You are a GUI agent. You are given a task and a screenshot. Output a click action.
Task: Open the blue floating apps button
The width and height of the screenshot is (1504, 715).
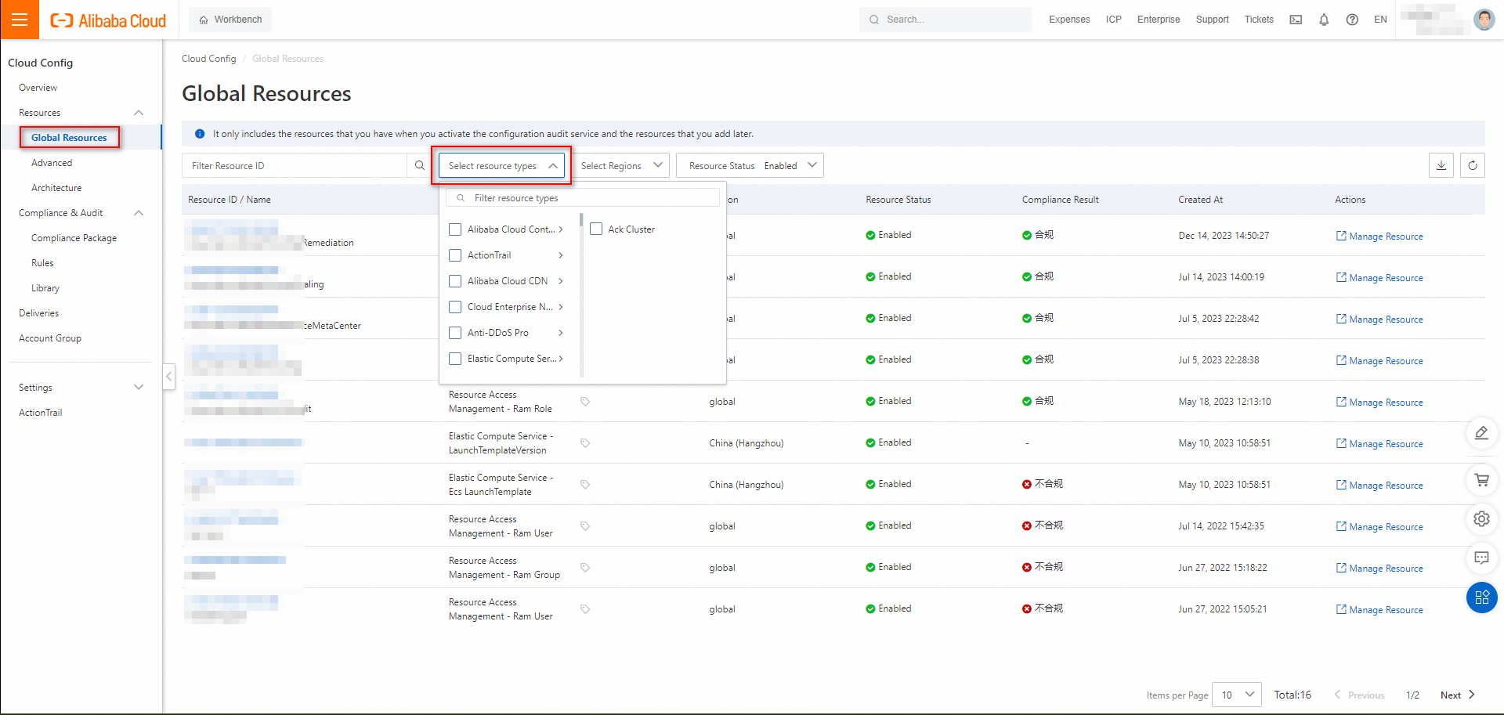click(1481, 598)
